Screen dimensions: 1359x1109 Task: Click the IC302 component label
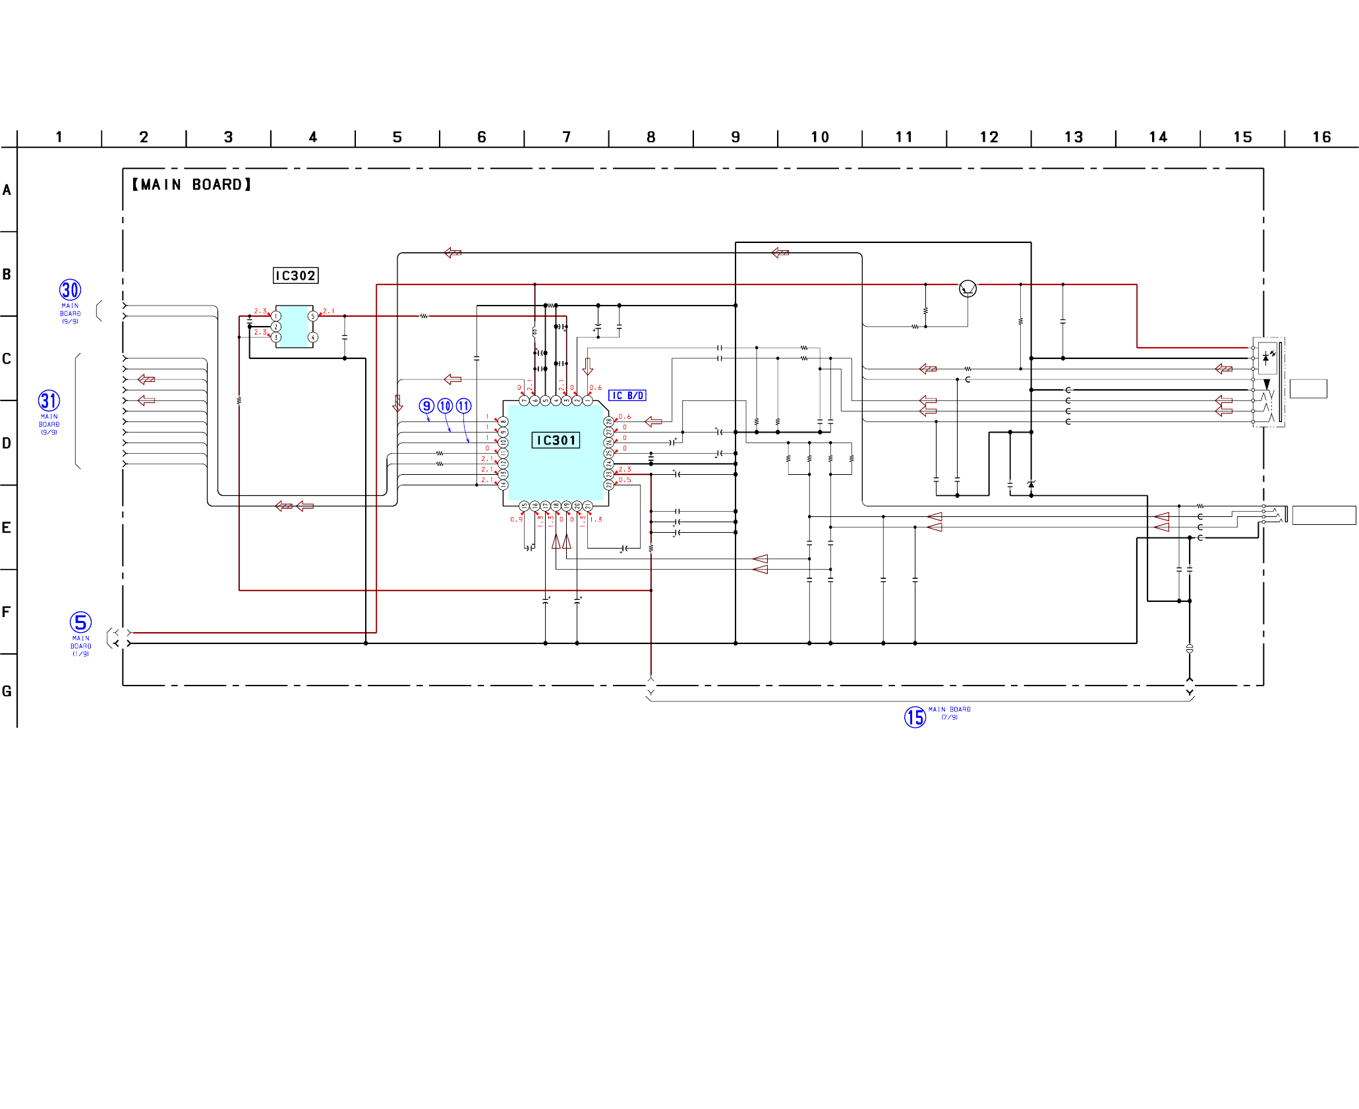295,275
